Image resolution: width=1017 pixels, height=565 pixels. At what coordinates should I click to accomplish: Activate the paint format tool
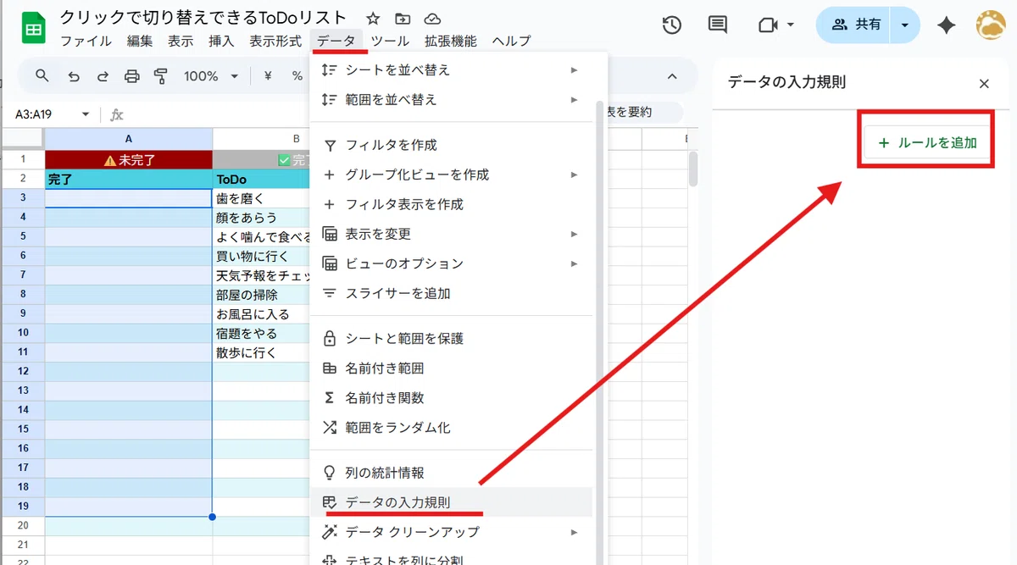click(x=161, y=76)
